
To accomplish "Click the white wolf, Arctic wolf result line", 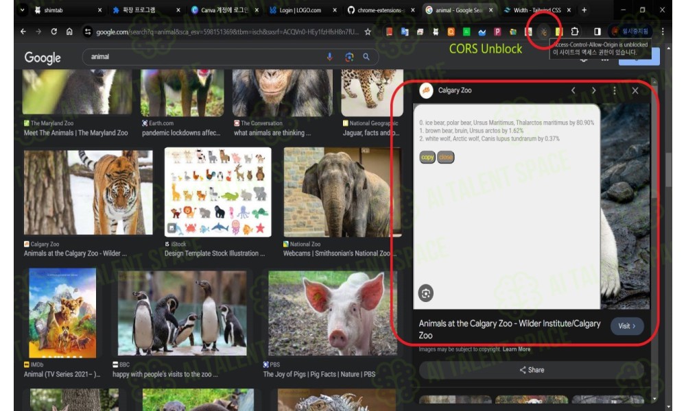I will coord(489,138).
